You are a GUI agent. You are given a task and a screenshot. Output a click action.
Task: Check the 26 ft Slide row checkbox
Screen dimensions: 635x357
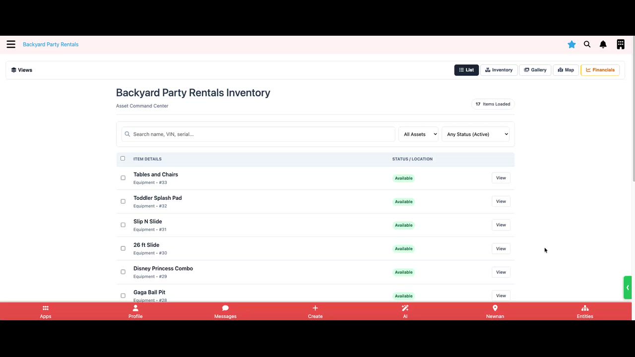coord(123,248)
